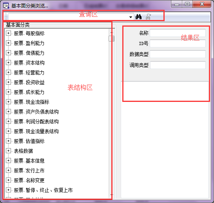Select 股票.资产负债表结构 item
The width and height of the screenshot is (214, 203).
(x=36, y=112)
